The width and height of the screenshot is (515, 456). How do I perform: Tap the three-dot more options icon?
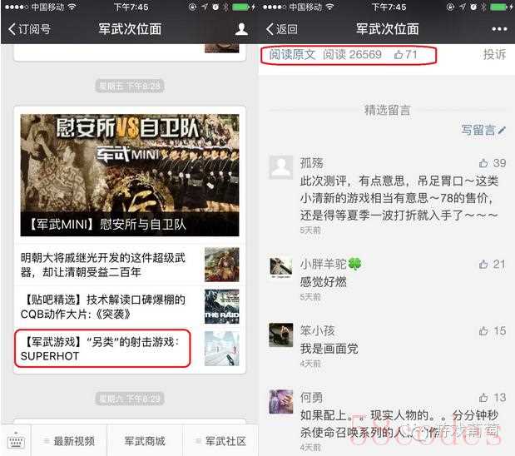tap(499, 29)
